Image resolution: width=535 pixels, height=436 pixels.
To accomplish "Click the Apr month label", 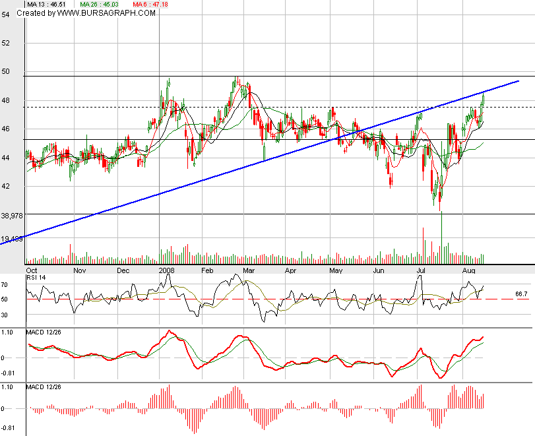I will pos(290,270).
